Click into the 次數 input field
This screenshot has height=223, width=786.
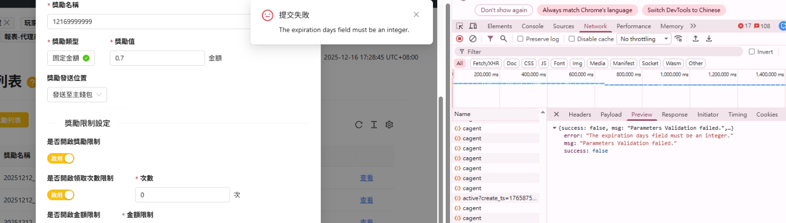pos(182,195)
